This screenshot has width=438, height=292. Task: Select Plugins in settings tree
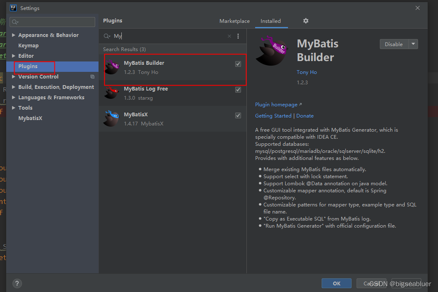pyautogui.click(x=28, y=66)
